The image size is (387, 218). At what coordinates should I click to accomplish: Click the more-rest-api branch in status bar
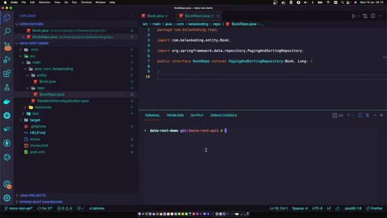(19, 208)
